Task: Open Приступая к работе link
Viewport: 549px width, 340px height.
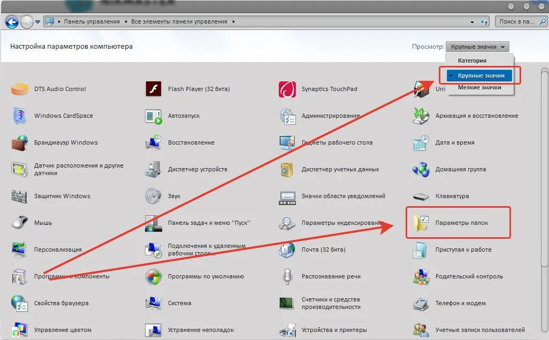Action: click(463, 250)
